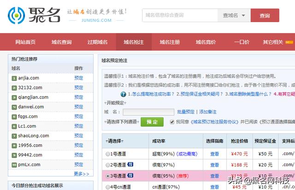Click the new badge next to 其它相关

pos(289,42)
